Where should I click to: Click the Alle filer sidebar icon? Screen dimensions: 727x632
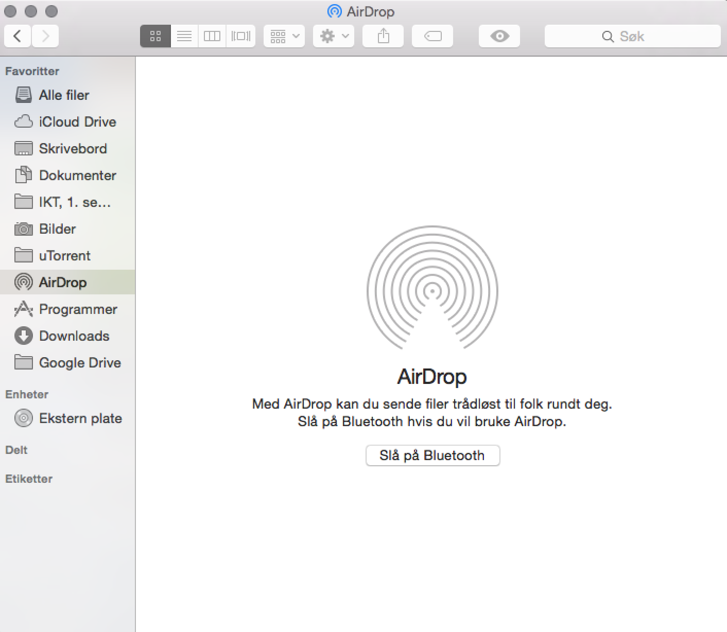pos(23,95)
